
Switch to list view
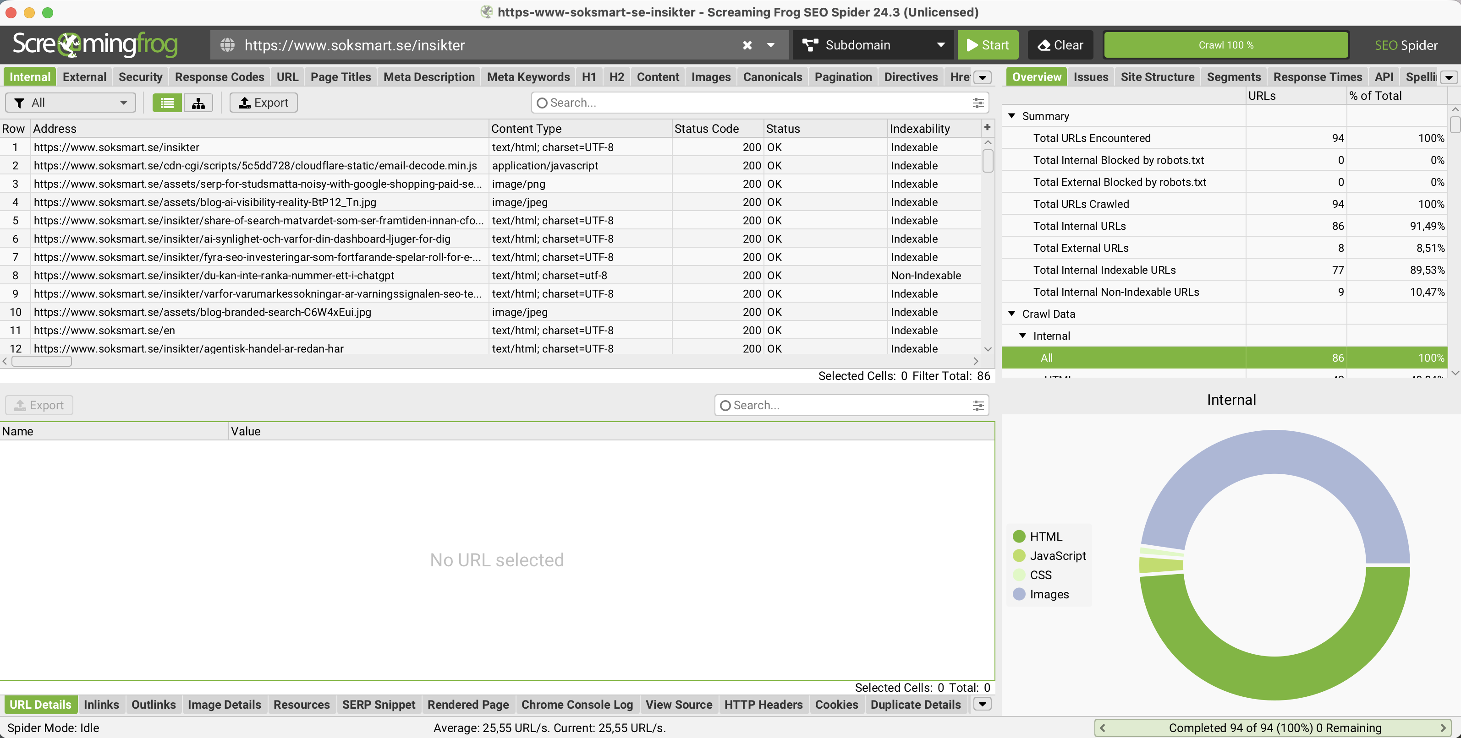[167, 103]
